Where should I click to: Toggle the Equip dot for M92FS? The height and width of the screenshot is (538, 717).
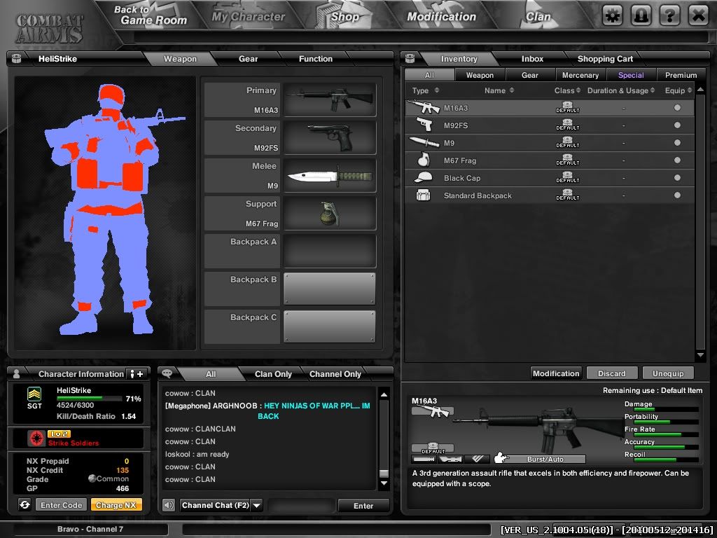pyautogui.click(x=677, y=125)
